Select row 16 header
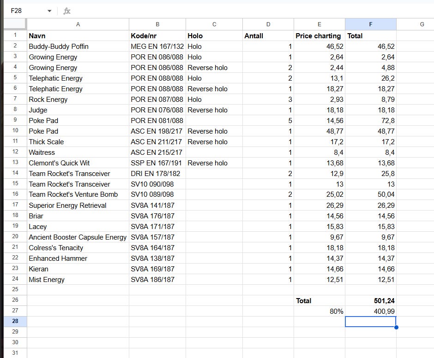 point(15,194)
